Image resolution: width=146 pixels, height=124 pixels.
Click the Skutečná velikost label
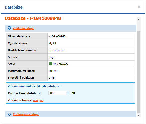[x=21, y=78]
